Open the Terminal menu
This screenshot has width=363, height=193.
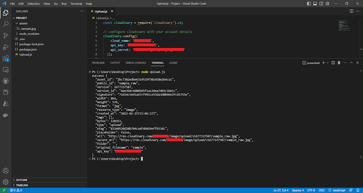tap(76, 4)
